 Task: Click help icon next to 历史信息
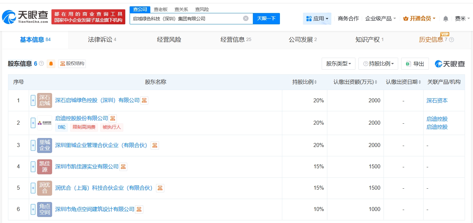point(452,40)
